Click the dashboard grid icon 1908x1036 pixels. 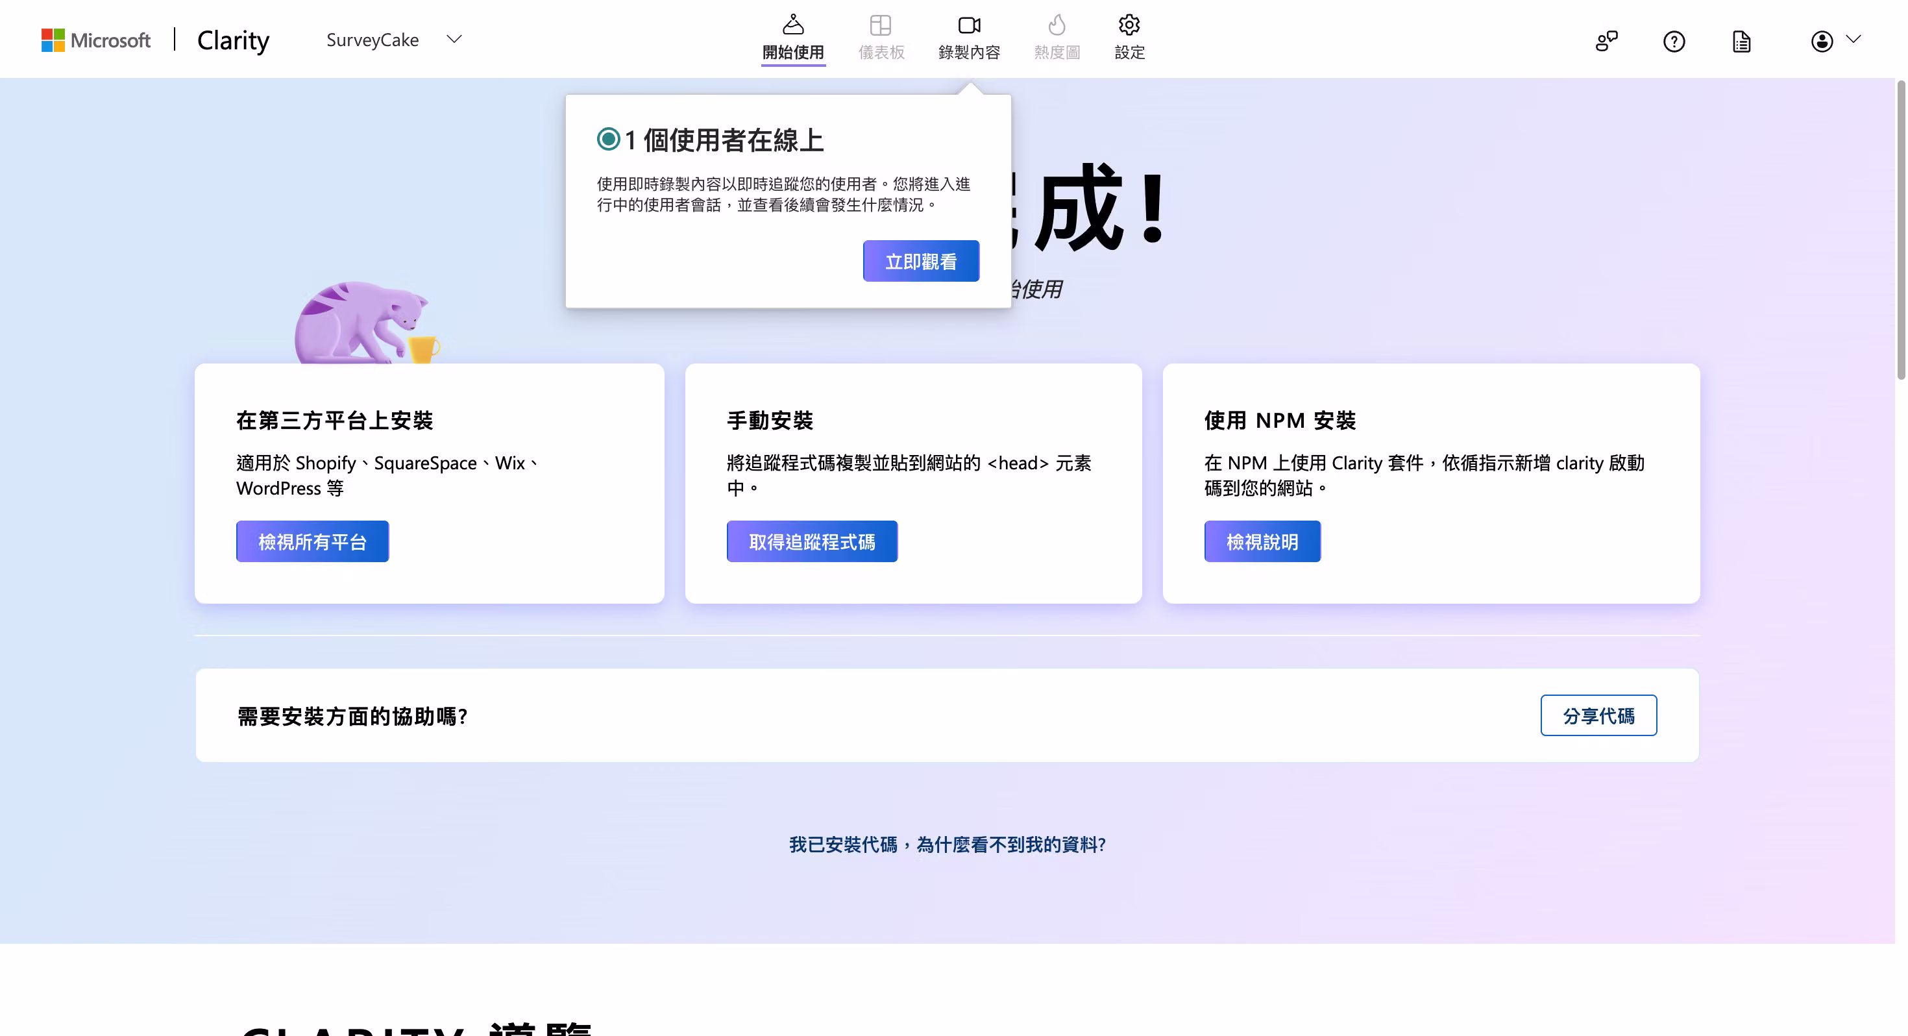[881, 25]
